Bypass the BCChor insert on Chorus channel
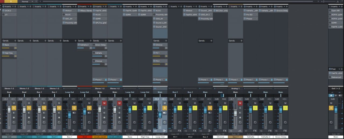 point(214,11)
